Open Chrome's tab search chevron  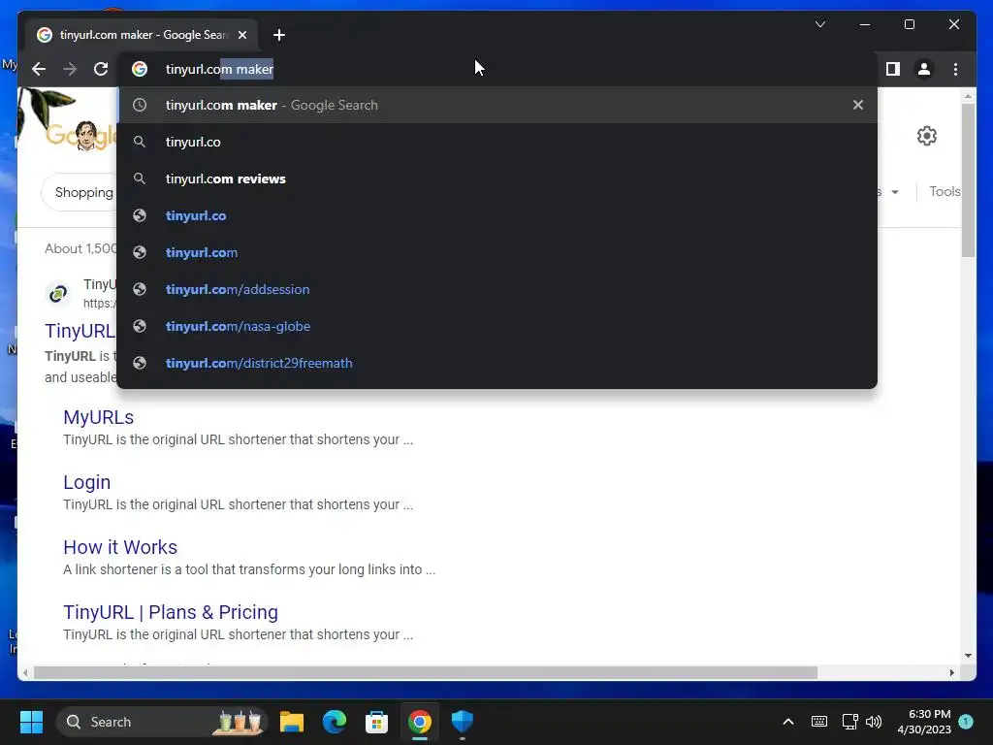click(820, 24)
